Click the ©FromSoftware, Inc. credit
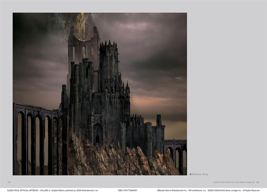 pos(197,190)
